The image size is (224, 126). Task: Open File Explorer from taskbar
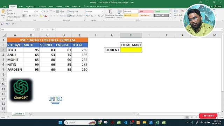tap(145, 122)
